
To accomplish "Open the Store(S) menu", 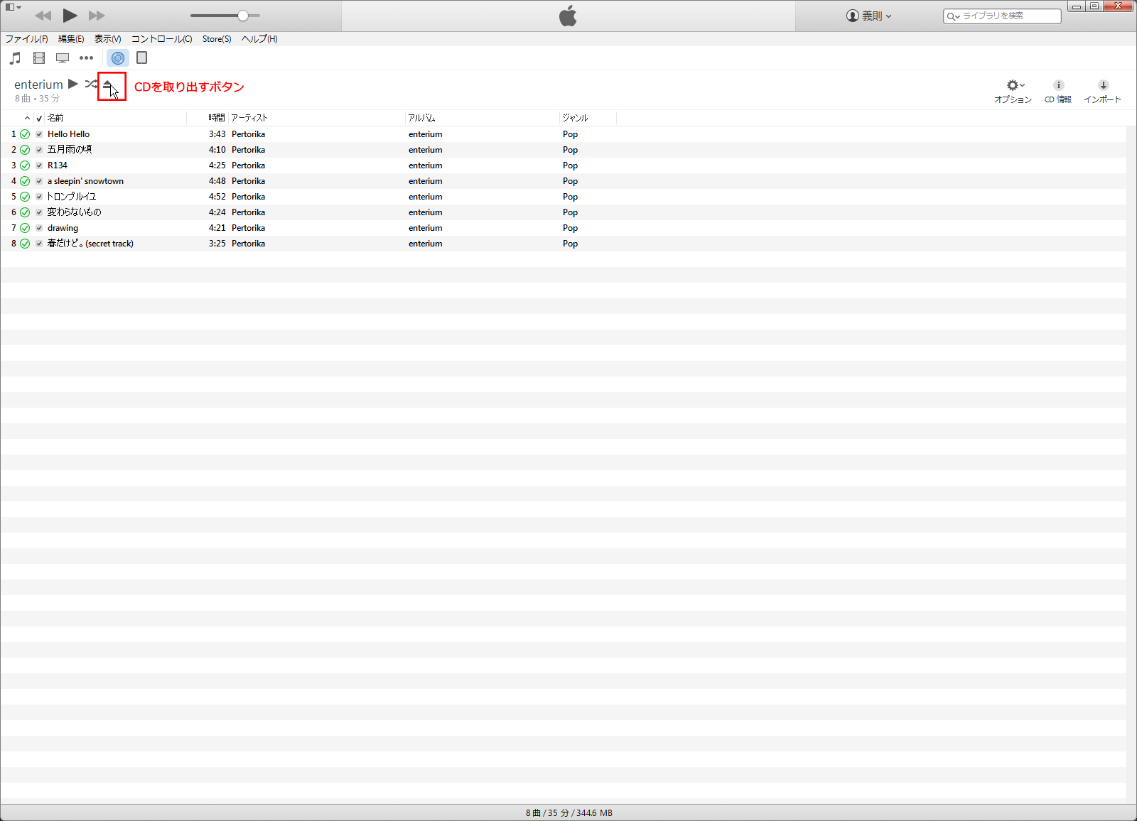I will [217, 39].
